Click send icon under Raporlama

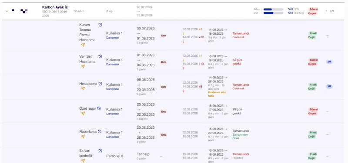83,137
